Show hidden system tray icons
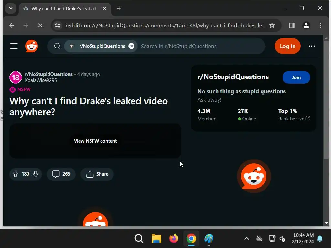This screenshot has width=331, height=248. tap(247, 239)
